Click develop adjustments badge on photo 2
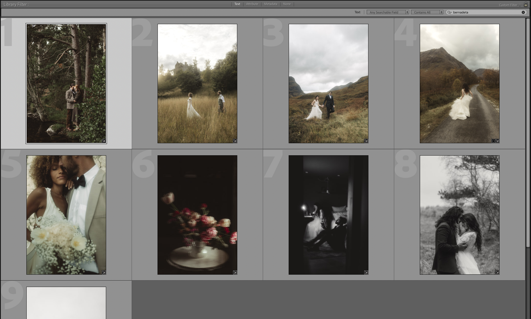Viewport: 531px width, 319px height. (235, 141)
